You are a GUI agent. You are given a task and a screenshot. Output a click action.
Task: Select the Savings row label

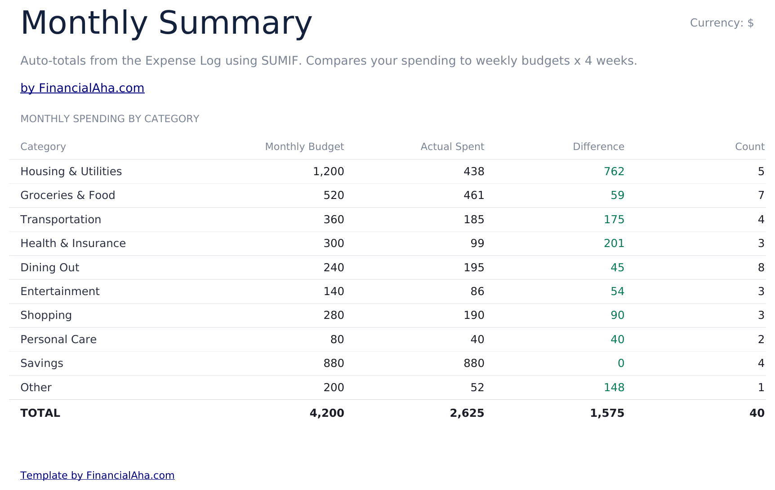(x=42, y=363)
